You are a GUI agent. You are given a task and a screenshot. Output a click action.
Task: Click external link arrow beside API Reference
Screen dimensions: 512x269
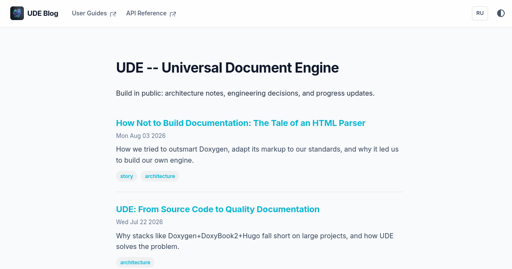click(x=173, y=14)
